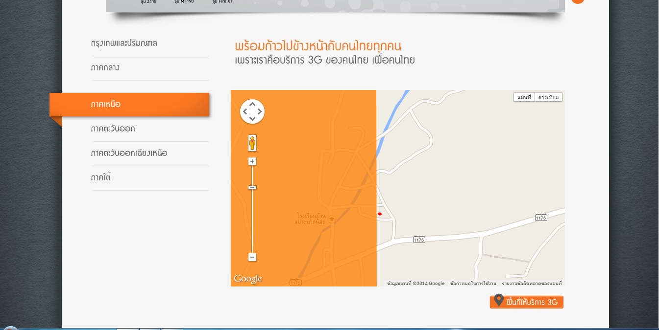Pan the map up with arrow
The height and width of the screenshot is (330, 659).
tap(252, 104)
